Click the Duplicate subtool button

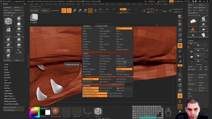(193, 84)
